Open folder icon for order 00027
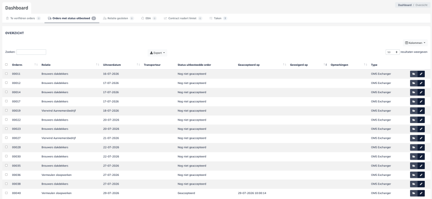 pos(413,138)
